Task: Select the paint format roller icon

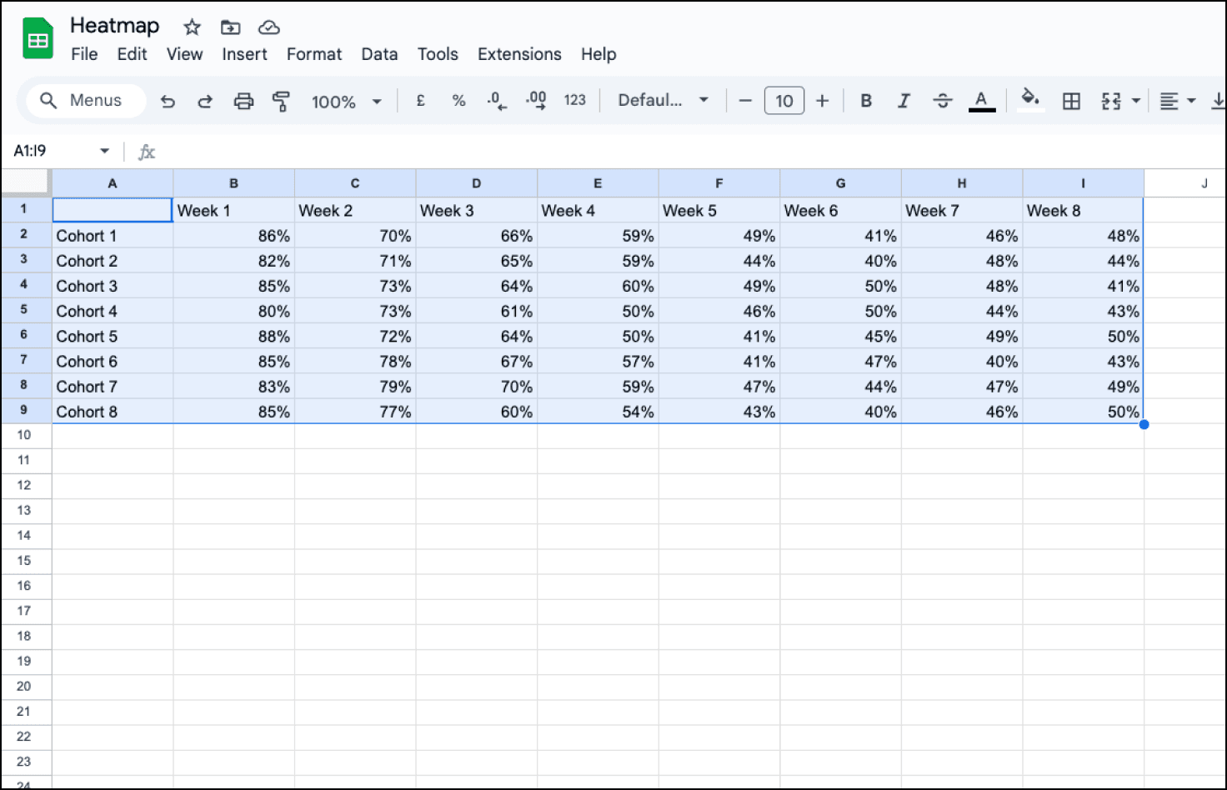Action: coord(281,101)
